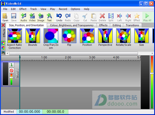
Task: Toggle Track 1 mute (no-entry) button
Action: click(11, 71)
